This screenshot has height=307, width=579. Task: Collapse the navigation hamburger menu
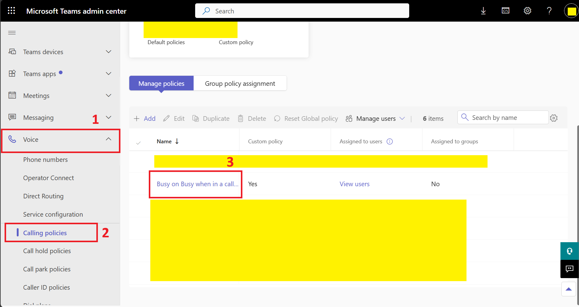point(12,33)
